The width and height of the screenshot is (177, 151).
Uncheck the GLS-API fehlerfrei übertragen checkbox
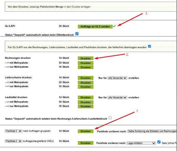click(149, 46)
